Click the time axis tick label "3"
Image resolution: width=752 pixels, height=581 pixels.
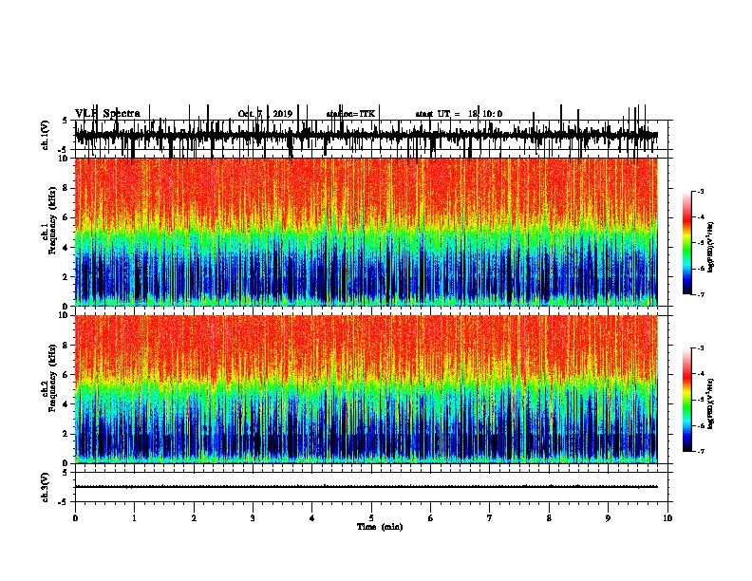click(x=253, y=518)
